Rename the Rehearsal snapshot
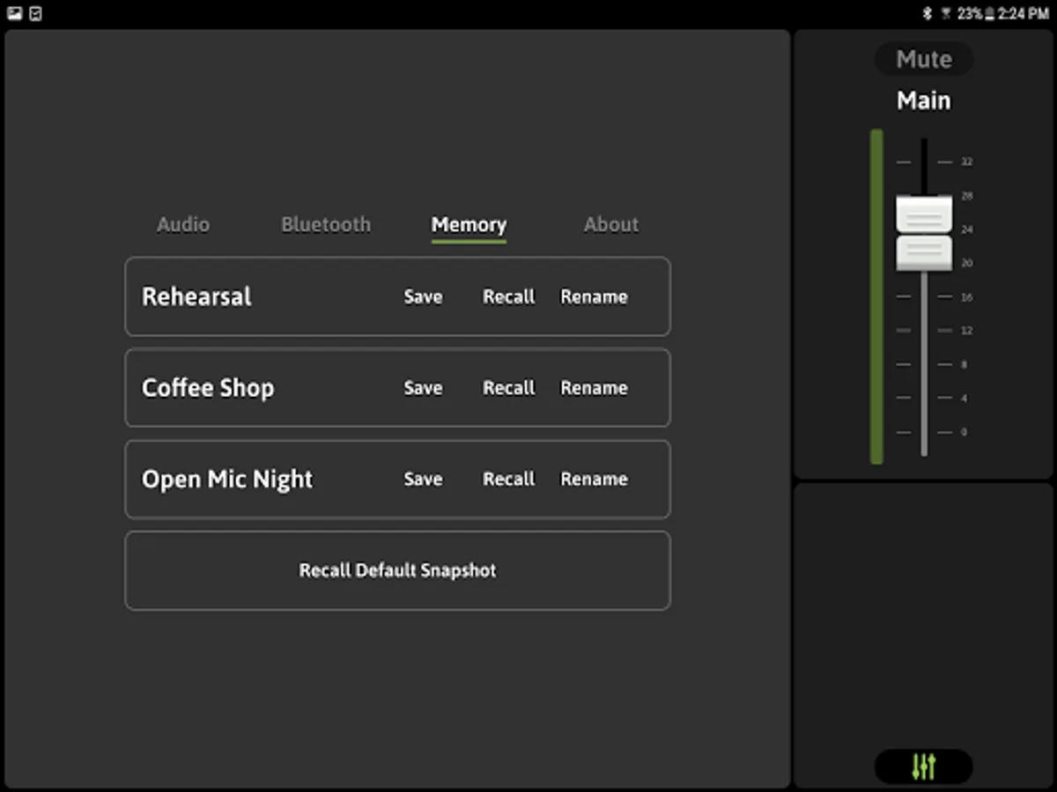The image size is (1057, 792). [595, 297]
